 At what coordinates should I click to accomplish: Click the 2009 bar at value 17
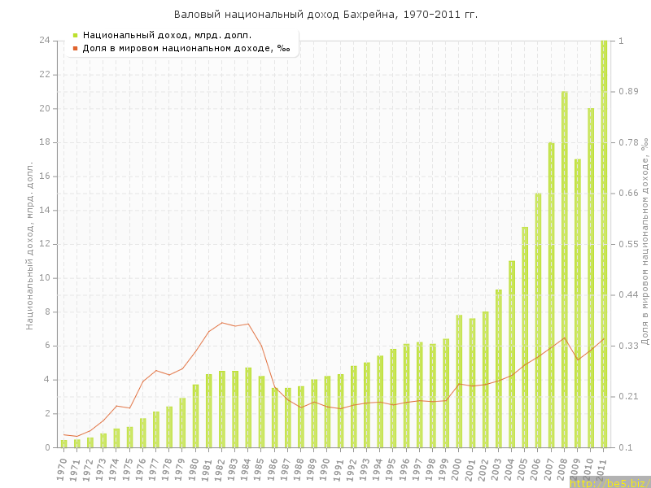(578, 303)
